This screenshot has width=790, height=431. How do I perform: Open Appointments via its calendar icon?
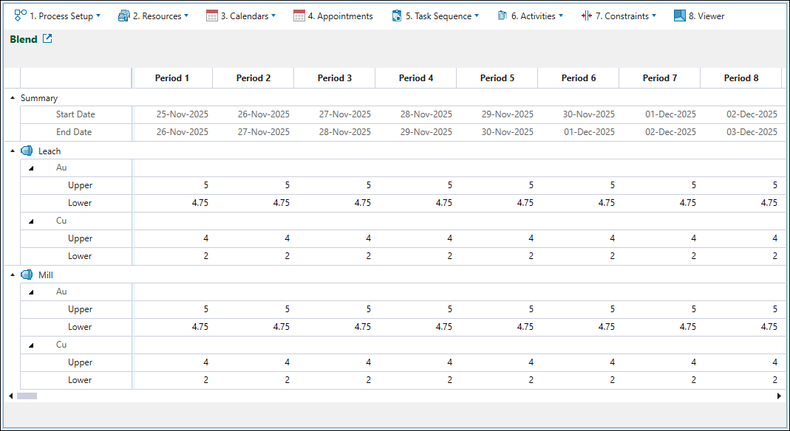[299, 15]
